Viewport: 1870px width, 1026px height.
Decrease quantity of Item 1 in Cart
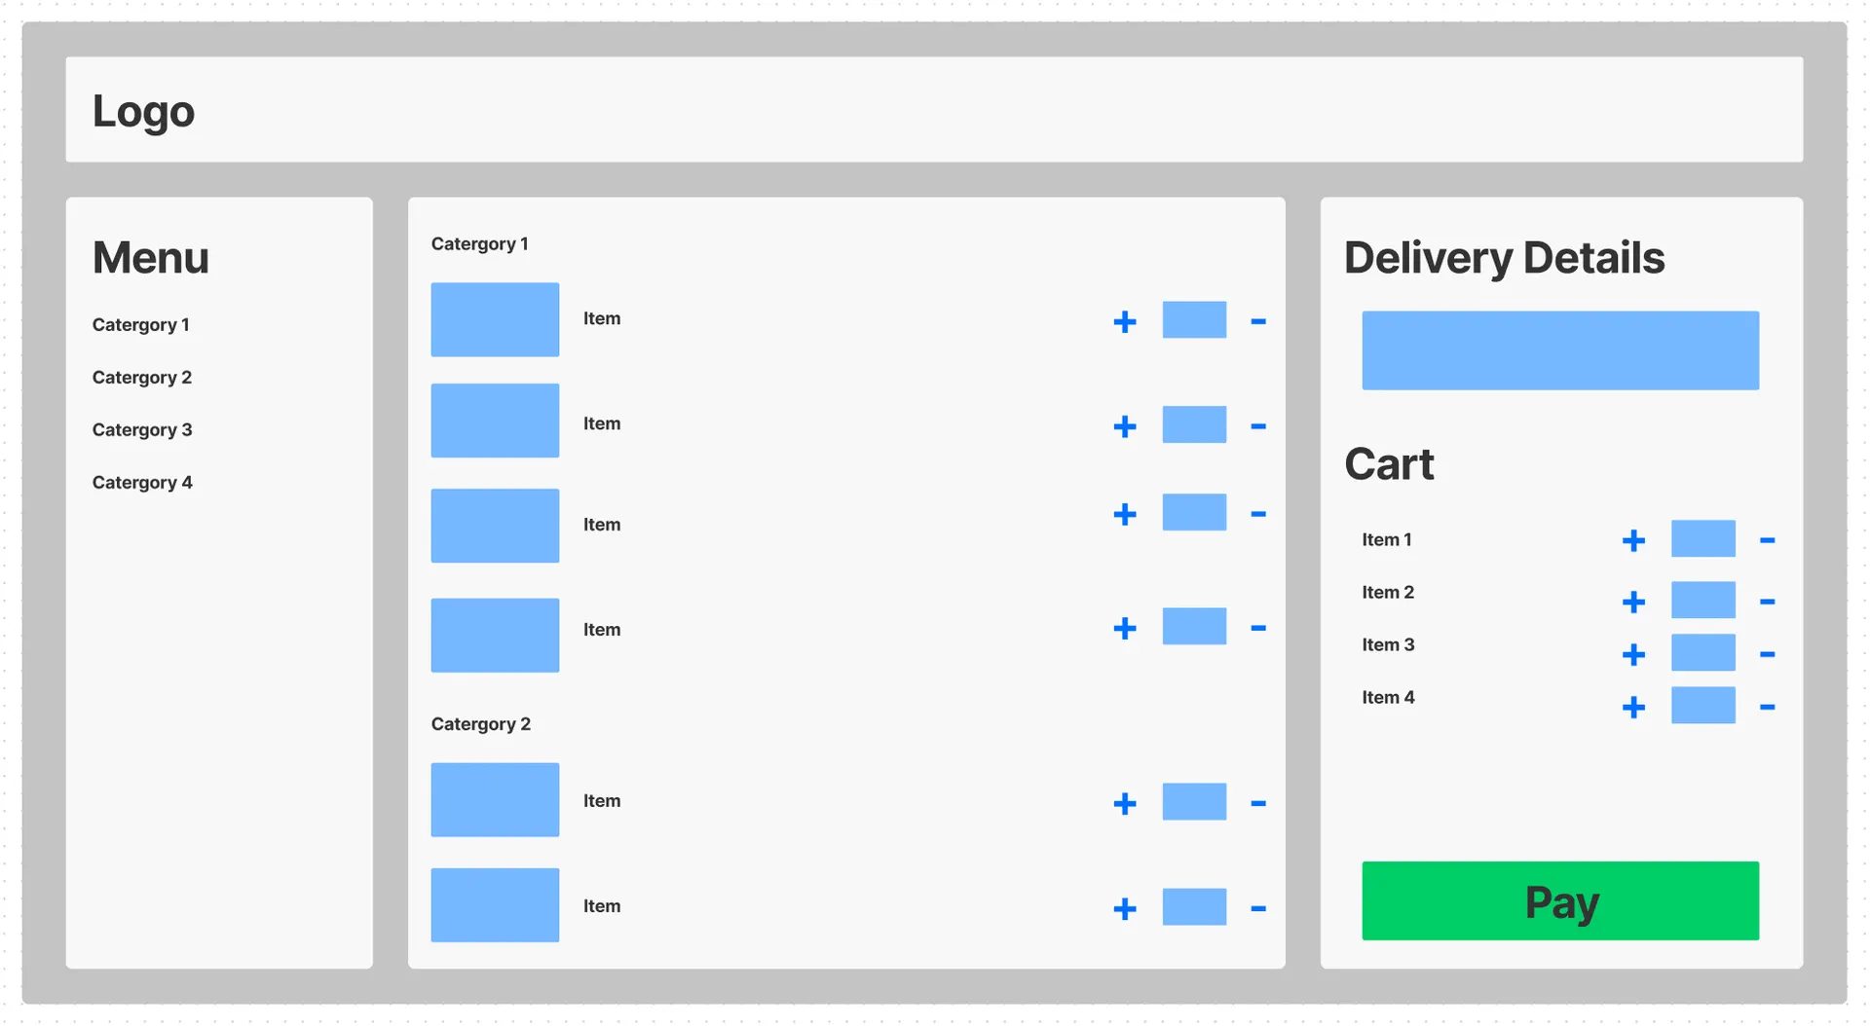(x=1767, y=540)
